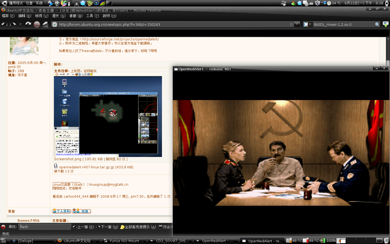Launch the green book panel launcher
The width and height of the screenshot is (390, 244).
coord(90,3)
